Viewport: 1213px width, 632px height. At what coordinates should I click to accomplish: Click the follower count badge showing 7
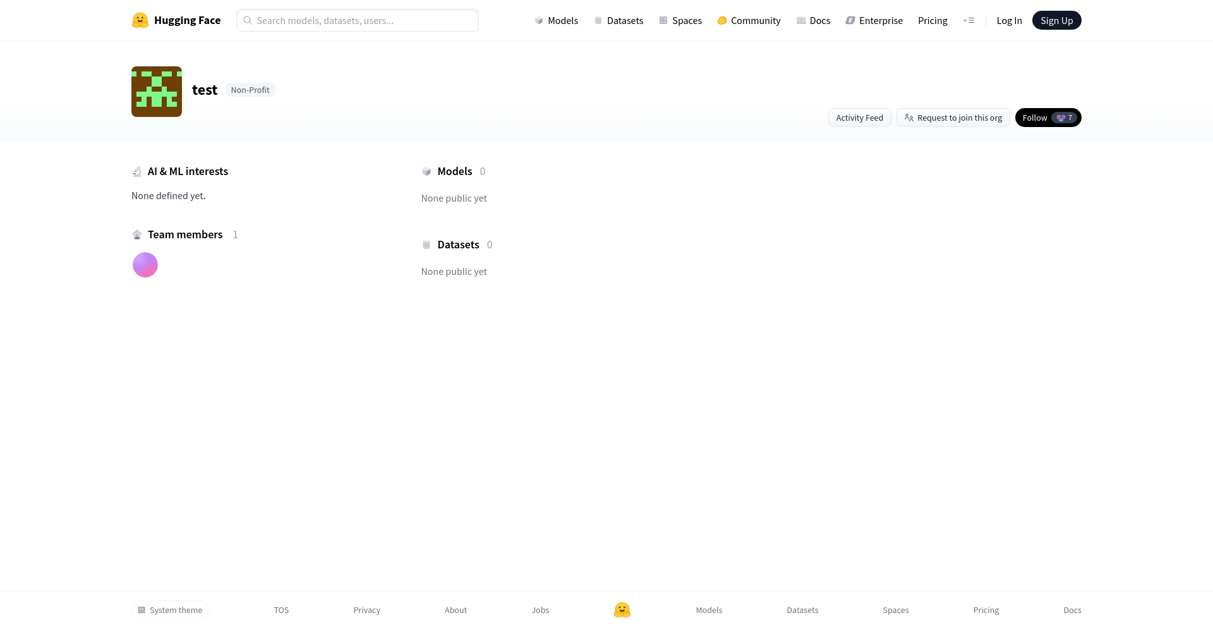1065,118
